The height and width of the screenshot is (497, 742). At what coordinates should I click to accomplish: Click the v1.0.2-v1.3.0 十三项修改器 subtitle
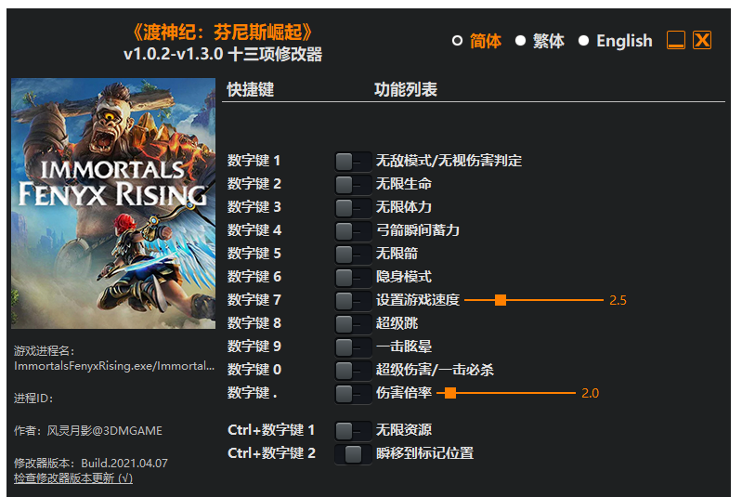222,54
